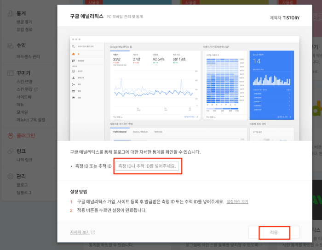Open 팀블로그 under 관리
Screen dimensions: 322x250
pos(24,192)
